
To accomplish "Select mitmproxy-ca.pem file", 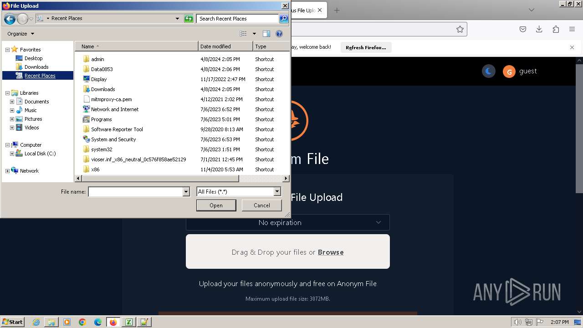I will 111,99.
